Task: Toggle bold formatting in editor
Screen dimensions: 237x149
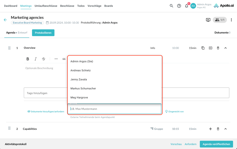Action: 28,59
